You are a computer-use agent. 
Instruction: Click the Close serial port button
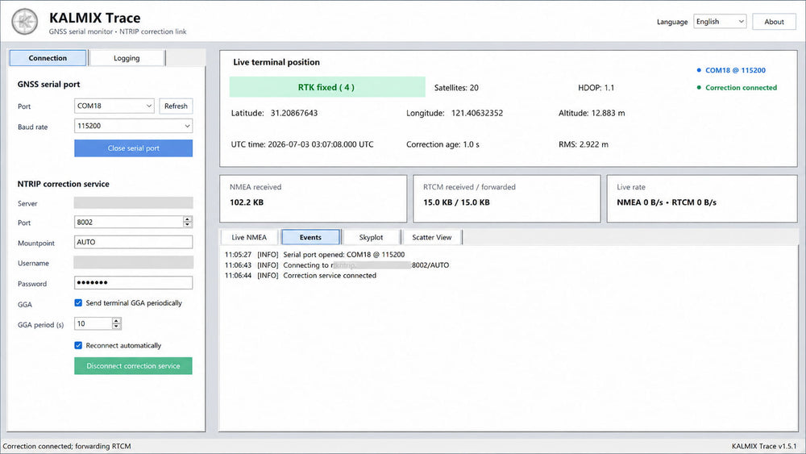tap(134, 148)
